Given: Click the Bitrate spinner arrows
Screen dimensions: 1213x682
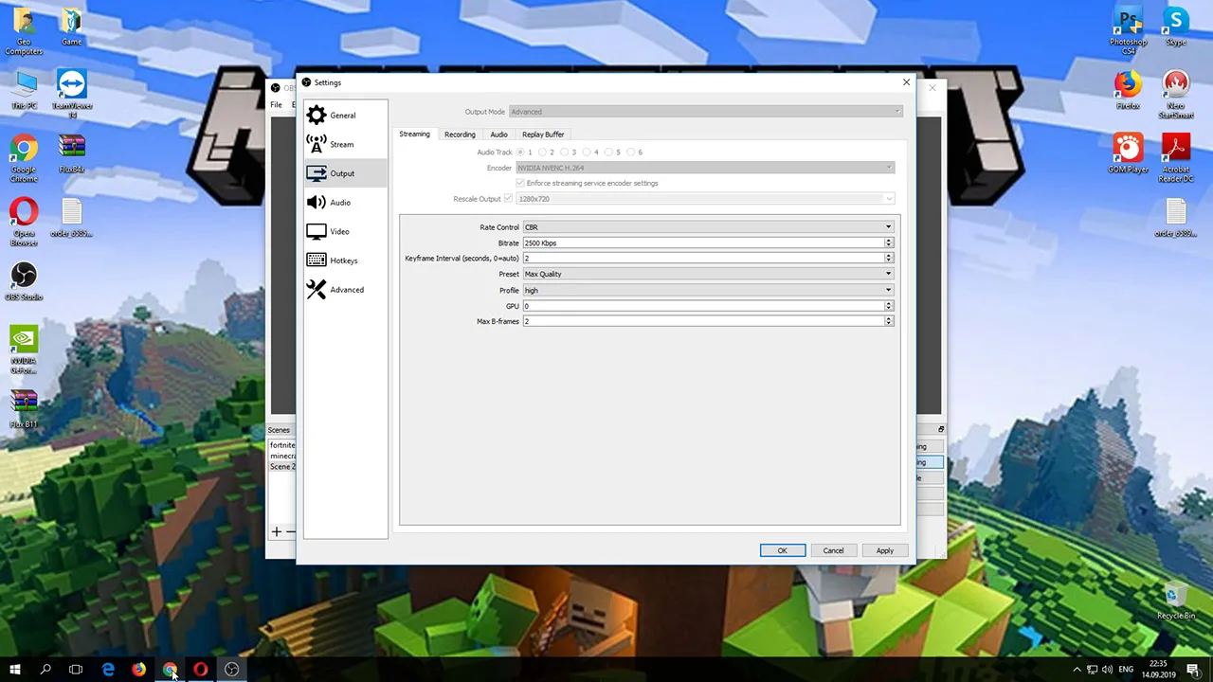Looking at the screenshot, I should pos(889,243).
